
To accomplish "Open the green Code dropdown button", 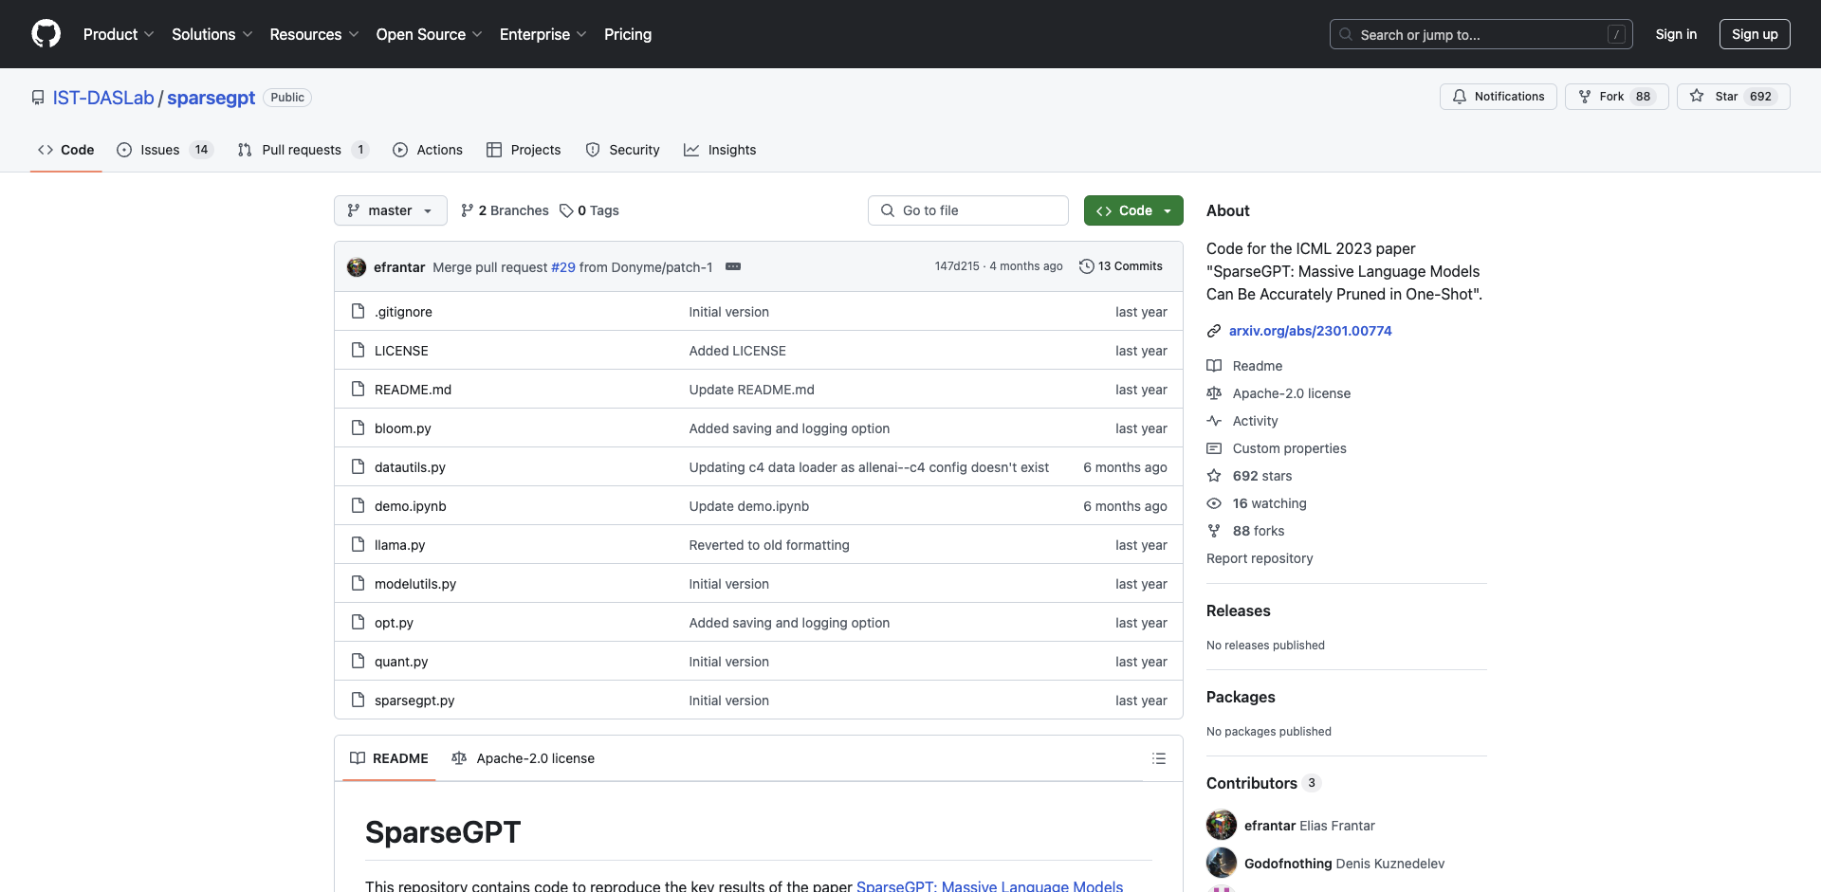I will (1133, 210).
